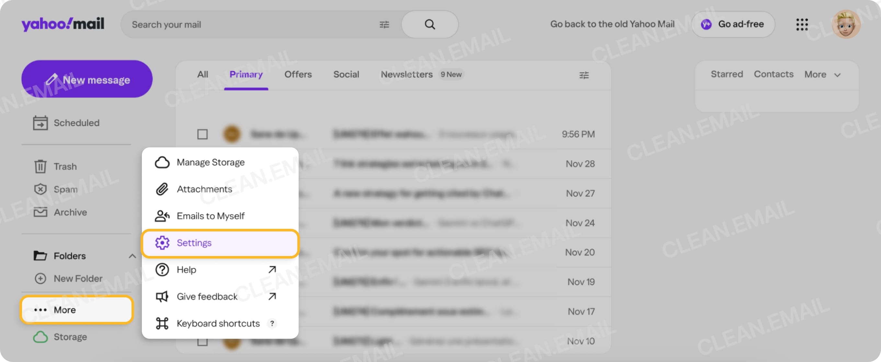The height and width of the screenshot is (362, 881).
Task: Select the checkbox of the Nov 10 email
Action: [x=203, y=341]
